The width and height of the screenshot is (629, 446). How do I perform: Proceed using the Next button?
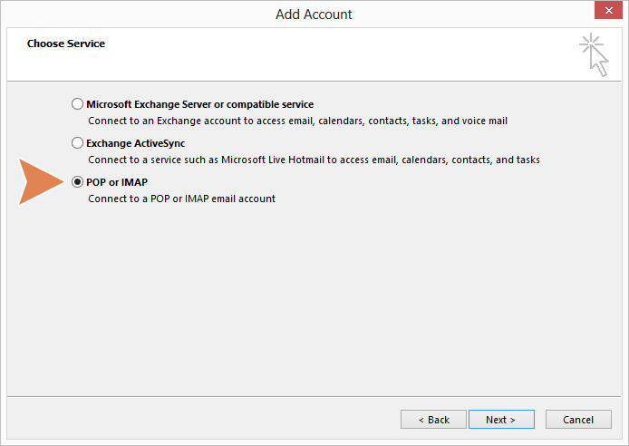click(501, 420)
